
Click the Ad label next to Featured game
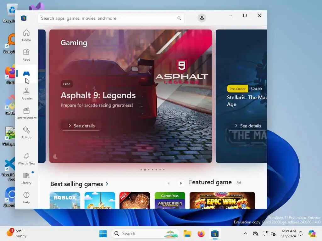pos(239,182)
